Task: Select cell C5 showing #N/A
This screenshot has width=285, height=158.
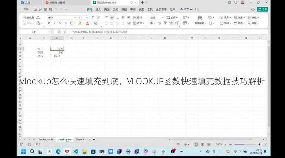Action: (57, 56)
